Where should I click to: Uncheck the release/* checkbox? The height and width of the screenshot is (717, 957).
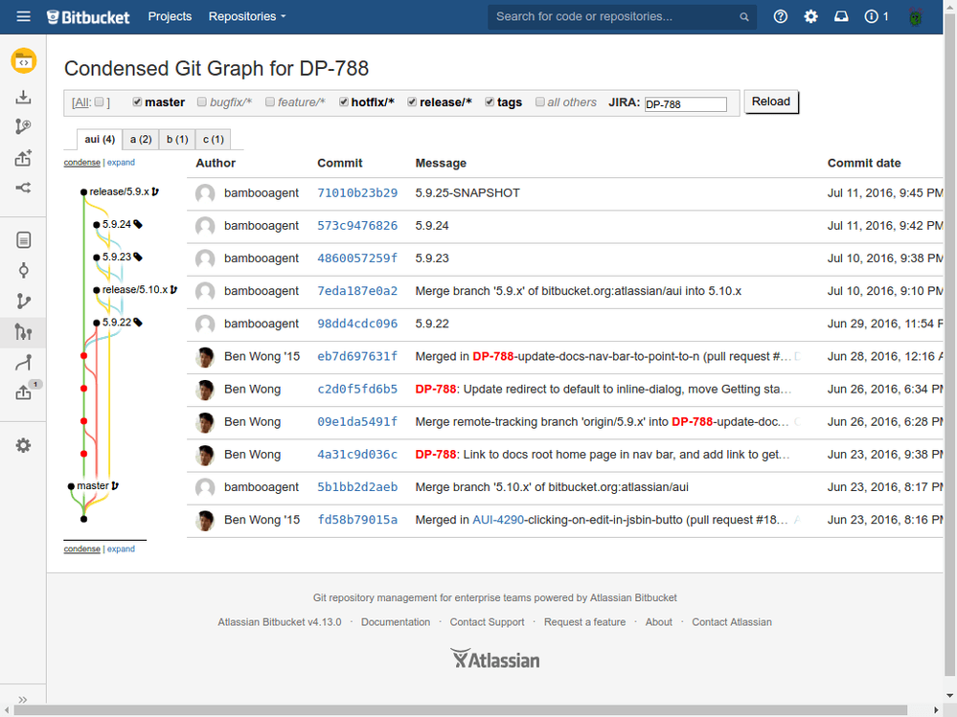(412, 101)
